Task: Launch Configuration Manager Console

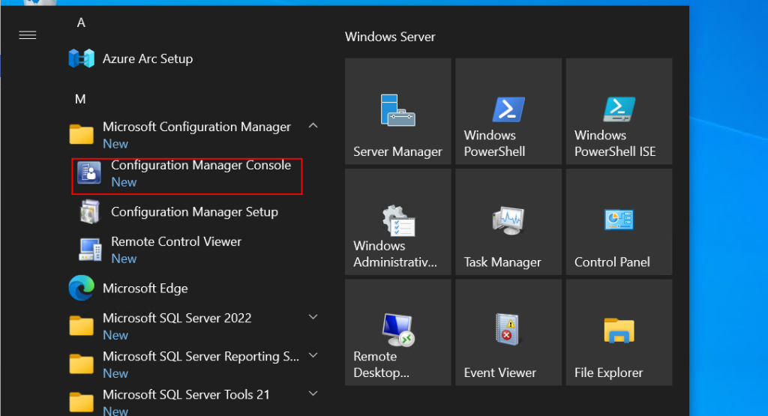Action: point(200,166)
